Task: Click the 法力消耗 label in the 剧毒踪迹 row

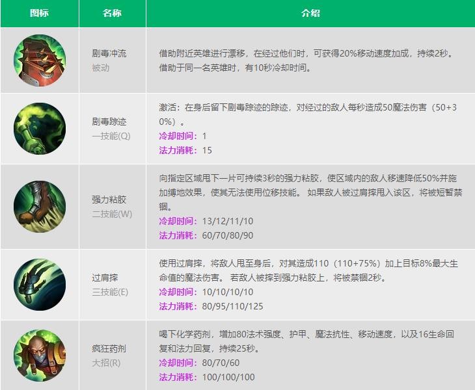Action: (178, 150)
